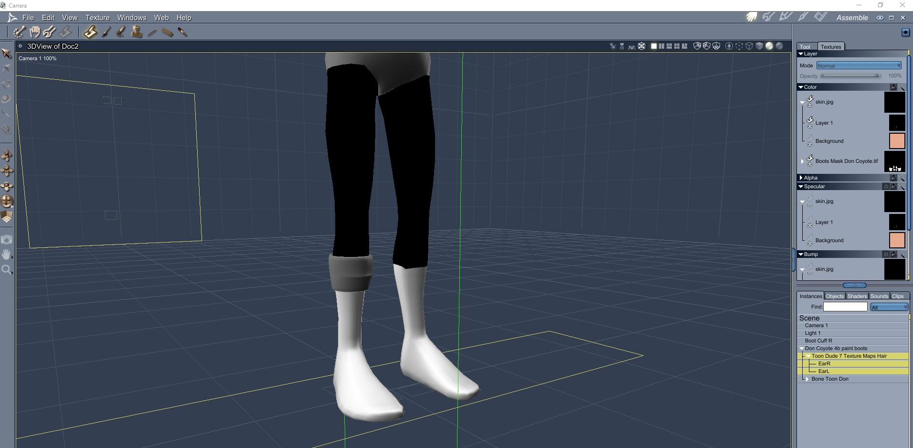Click the Specular Background peach swatch
This screenshot has width=913, height=448.
(x=897, y=240)
